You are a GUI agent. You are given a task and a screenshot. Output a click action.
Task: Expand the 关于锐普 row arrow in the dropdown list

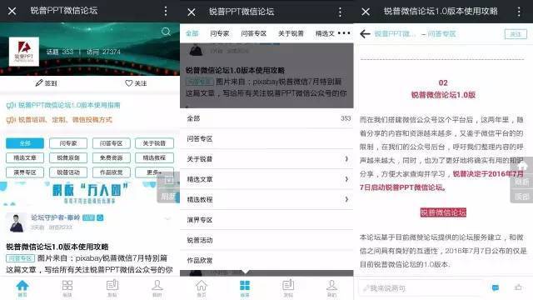346,159
